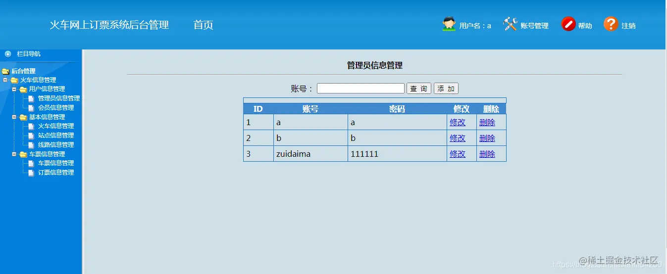This screenshot has width=667, height=274.
Task: Click the page icon beside 火车信息管理 leaf
Action: (31, 126)
